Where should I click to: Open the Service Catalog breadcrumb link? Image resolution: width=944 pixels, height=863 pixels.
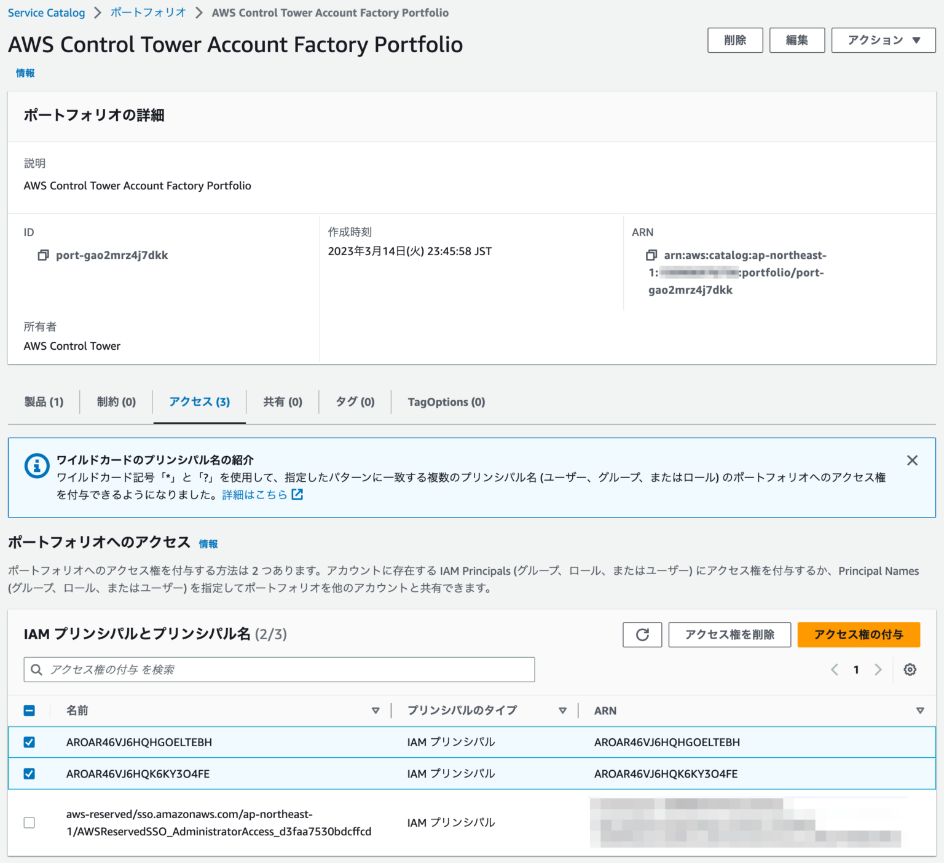(x=47, y=12)
